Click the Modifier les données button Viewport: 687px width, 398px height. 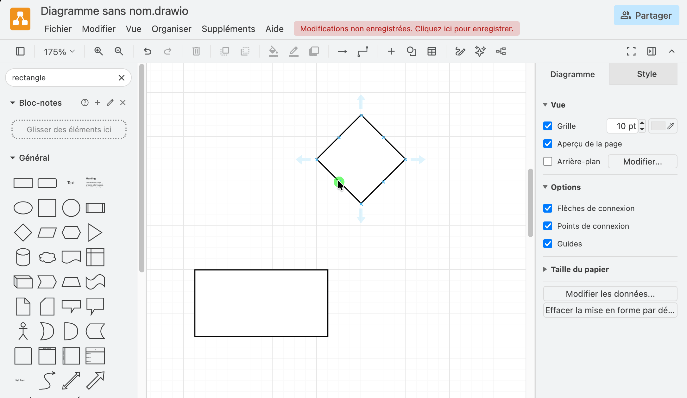click(610, 294)
